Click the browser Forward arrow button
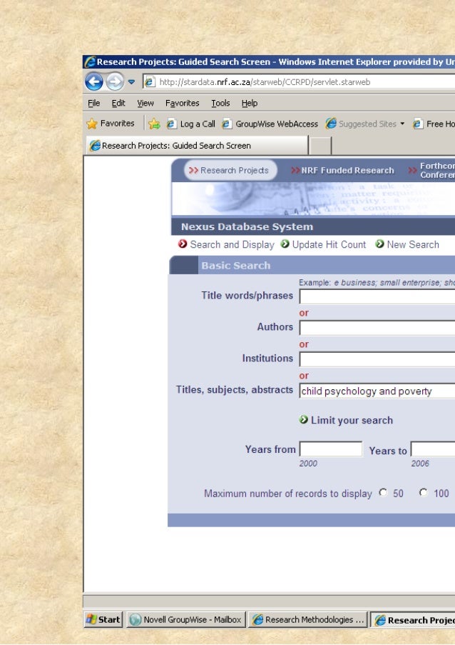The width and height of the screenshot is (455, 645). click(x=115, y=81)
